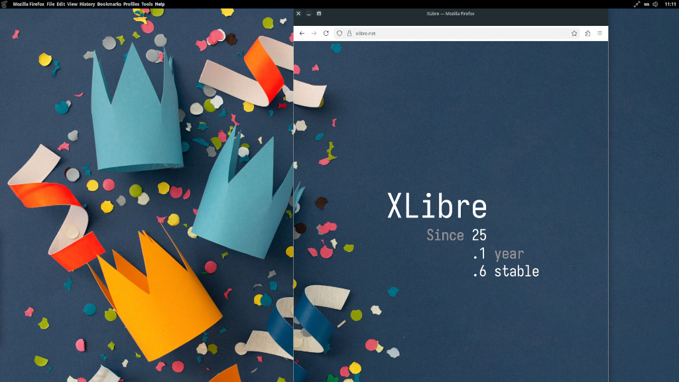Click the 'XLibre — Mozilla Firefox' title bar

click(x=450, y=13)
